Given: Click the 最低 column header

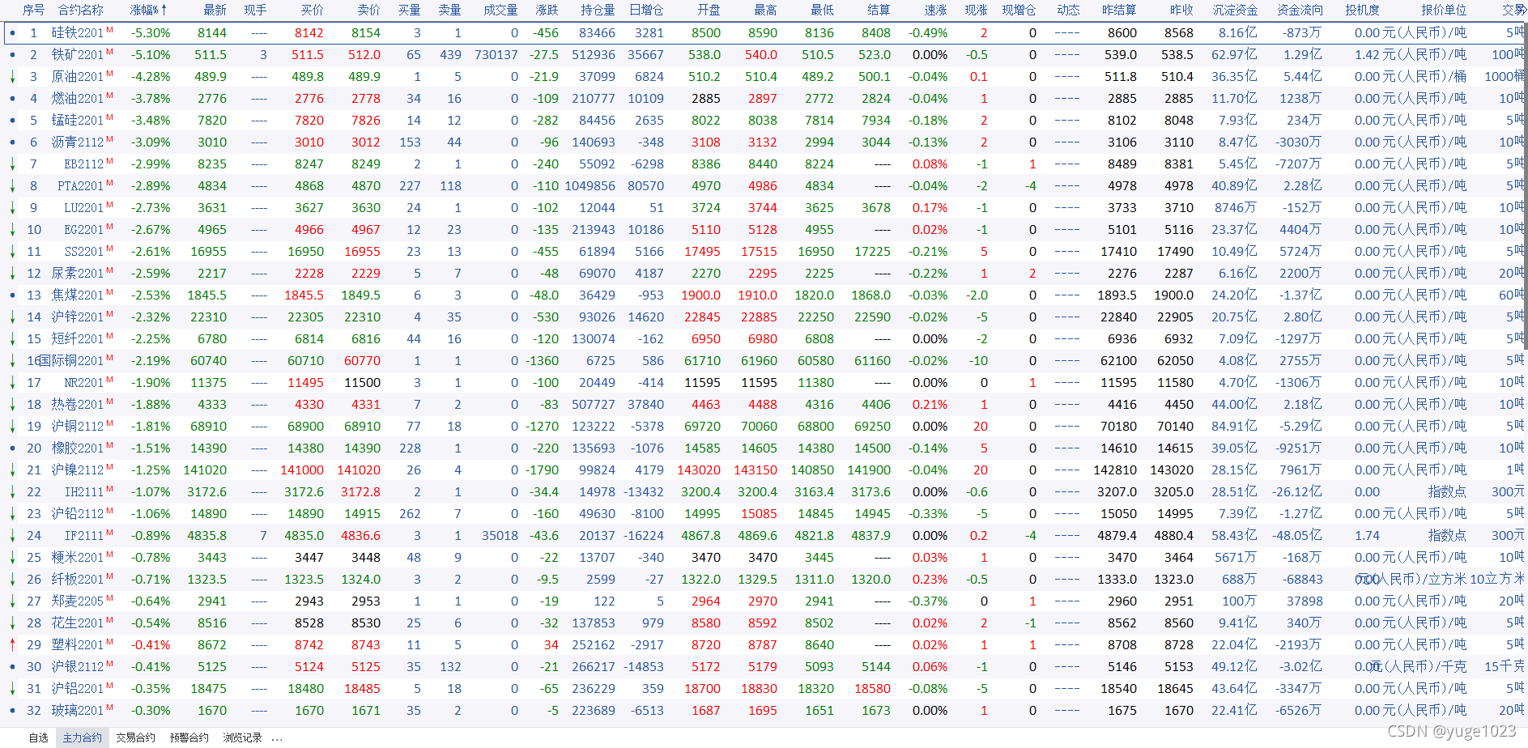Looking at the screenshot, I should [x=822, y=10].
